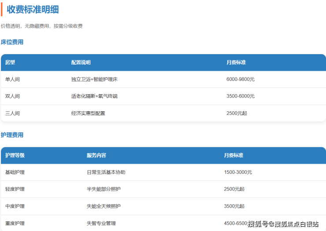This screenshot has height=231, width=326.
Task: Click the 三人间 room type cell
Action: (12, 113)
